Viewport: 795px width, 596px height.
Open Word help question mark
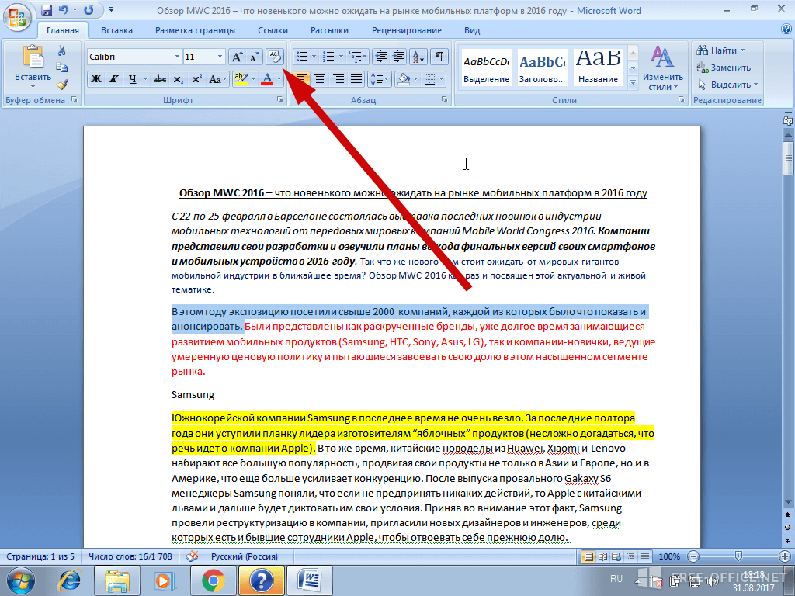point(786,29)
